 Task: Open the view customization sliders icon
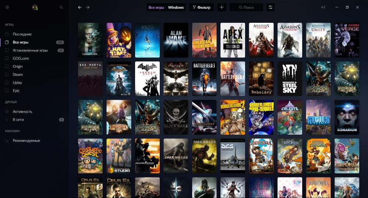(270, 7)
